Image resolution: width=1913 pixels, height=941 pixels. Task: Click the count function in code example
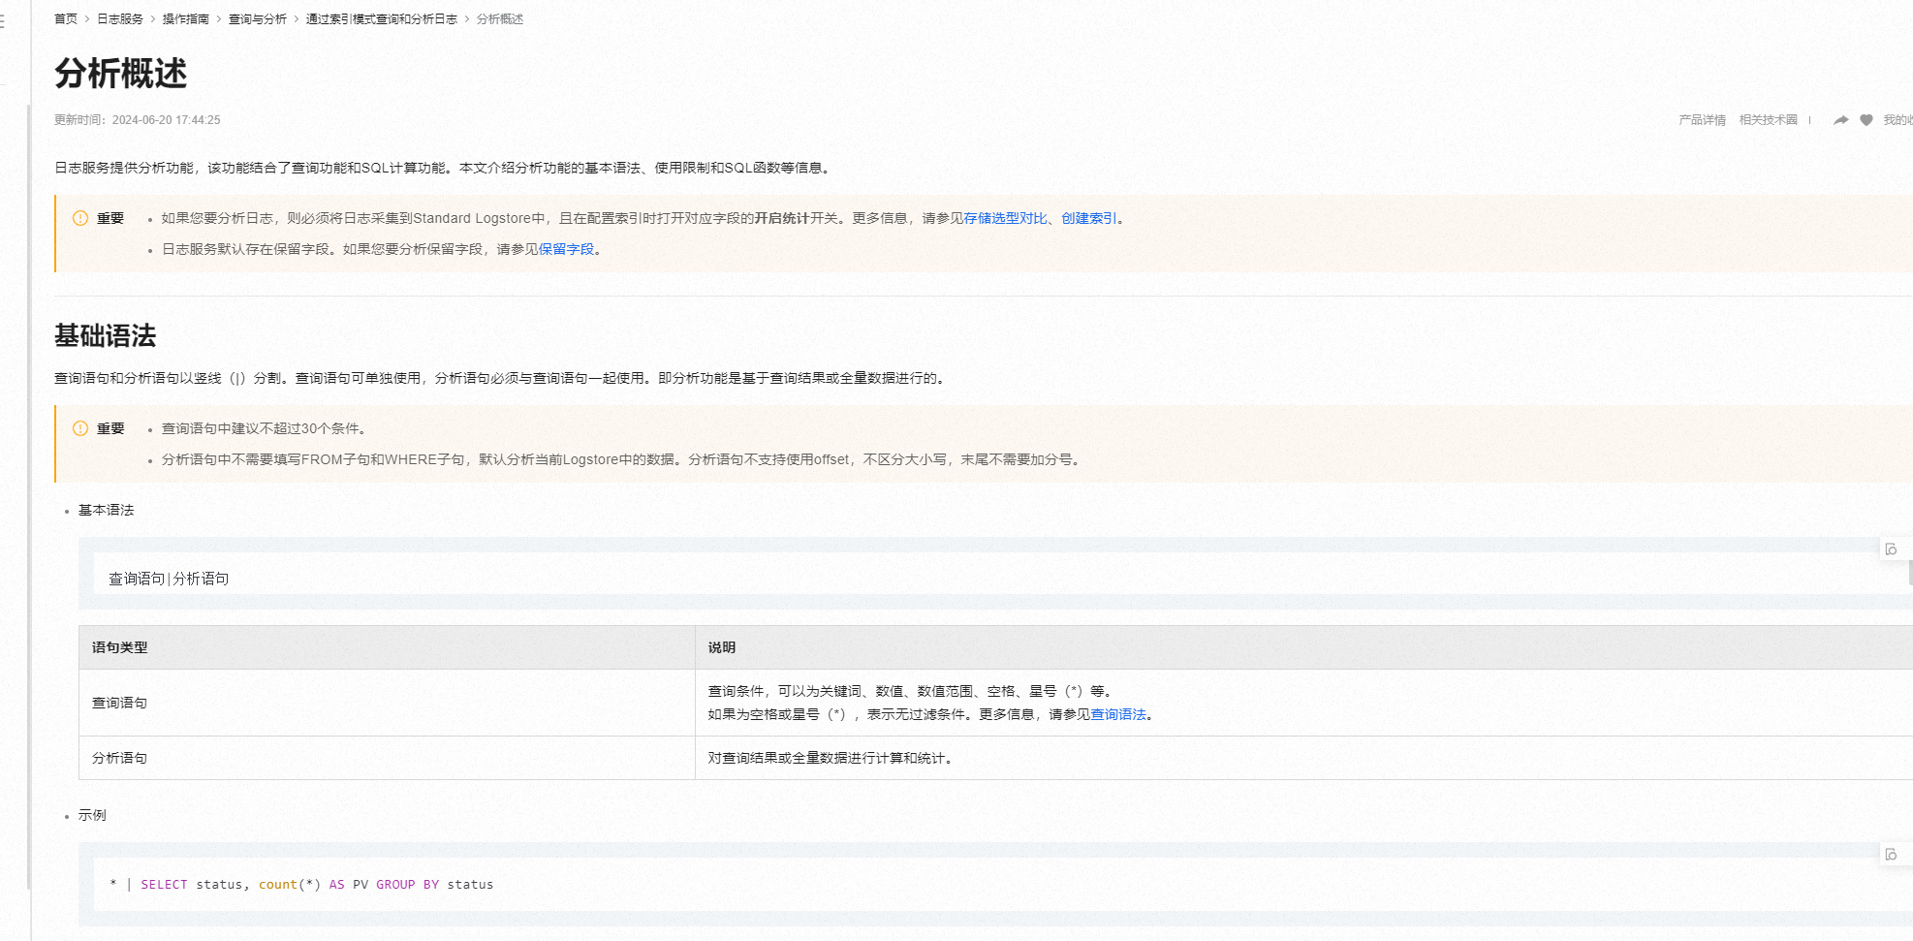[277, 885]
